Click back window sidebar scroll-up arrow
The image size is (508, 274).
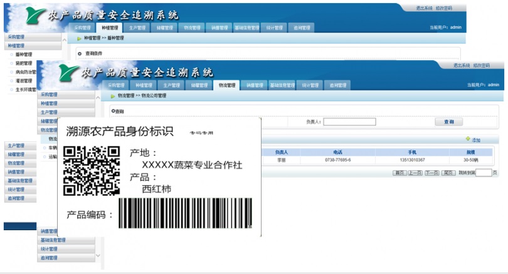tap(64, 40)
